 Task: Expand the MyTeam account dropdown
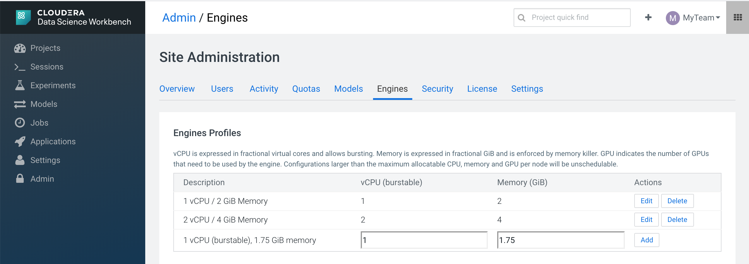[693, 18]
